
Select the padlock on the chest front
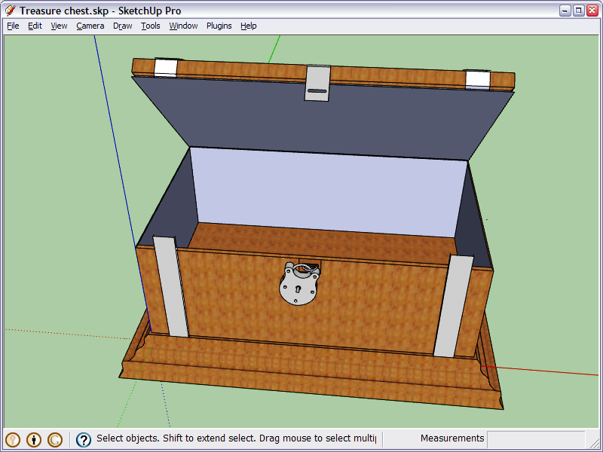pyautogui.click(x=299, y=285)
